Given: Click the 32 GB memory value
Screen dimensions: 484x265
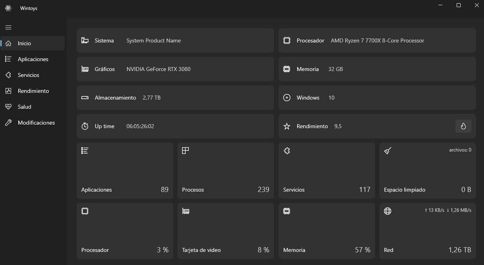Looking at the screenshot, I should (336, 69).
